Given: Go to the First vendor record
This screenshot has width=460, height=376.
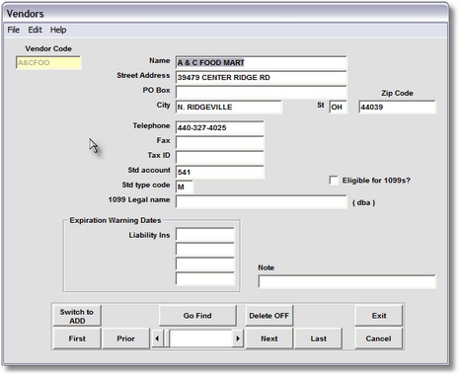Looking at the screenshot, I should pos(77,338).
